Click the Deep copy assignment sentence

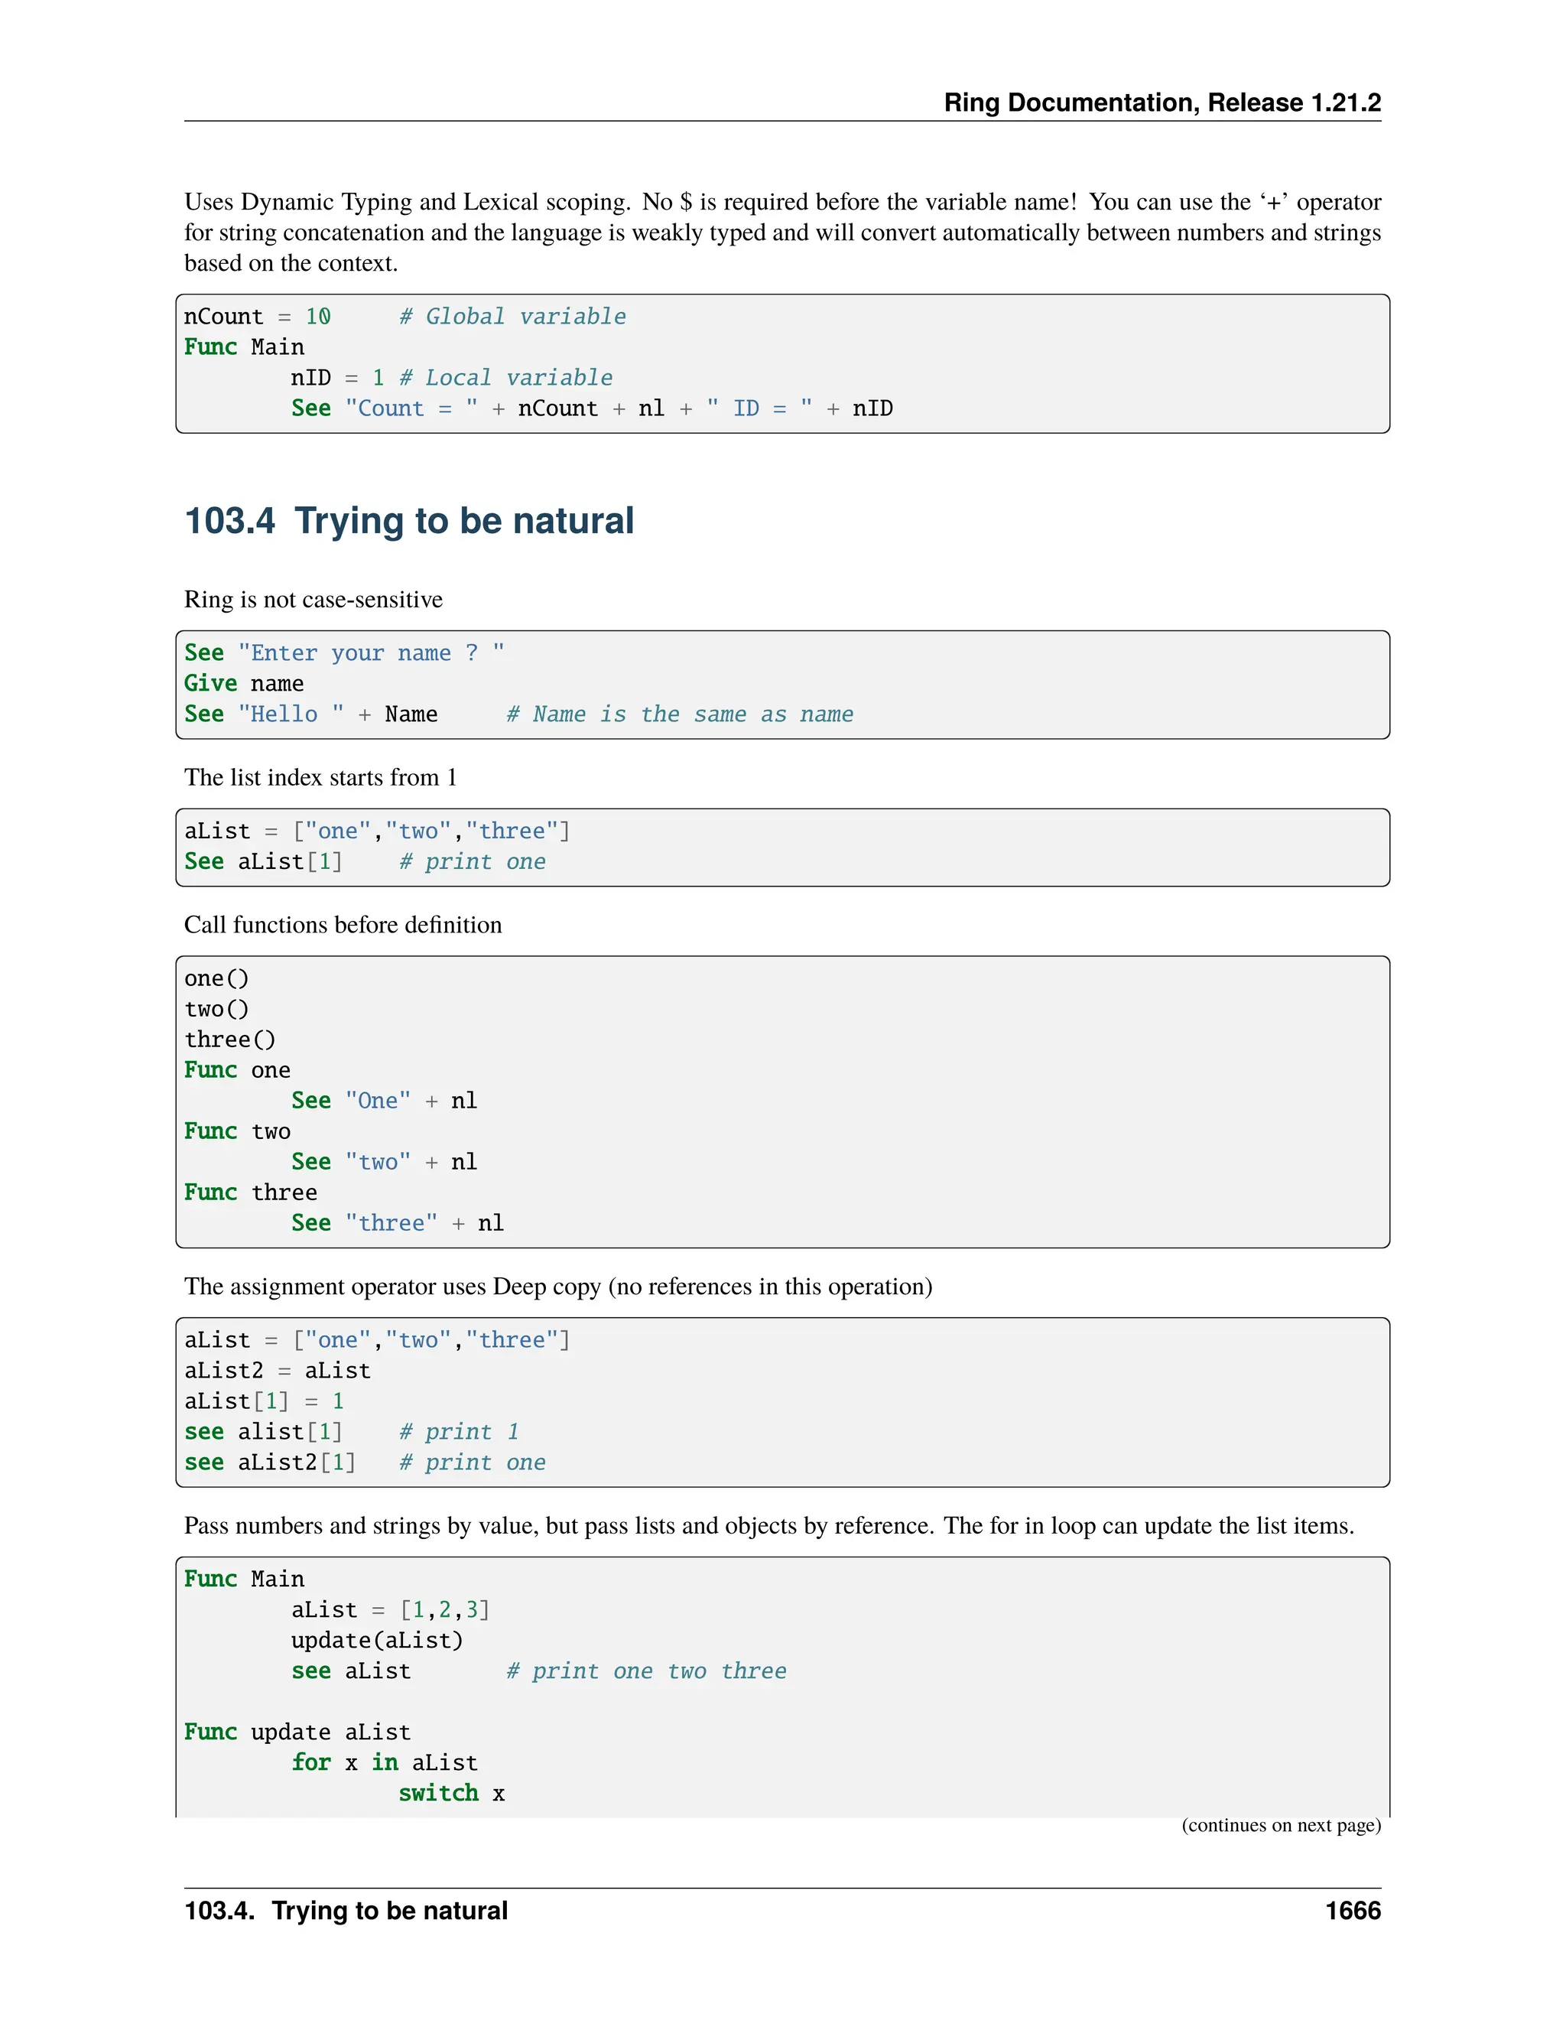557,1287
